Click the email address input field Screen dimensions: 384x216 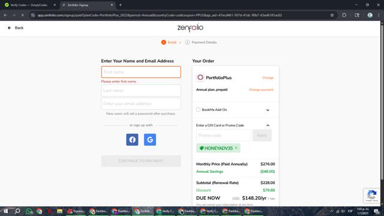141,104
